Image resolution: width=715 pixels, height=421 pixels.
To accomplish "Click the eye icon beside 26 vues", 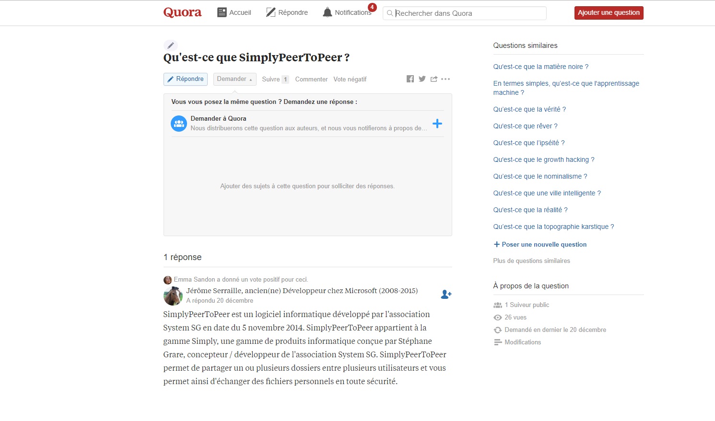I will tap(497, 318).
